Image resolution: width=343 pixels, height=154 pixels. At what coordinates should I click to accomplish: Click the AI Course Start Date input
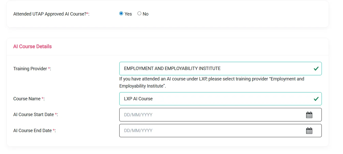coord(220,115)
